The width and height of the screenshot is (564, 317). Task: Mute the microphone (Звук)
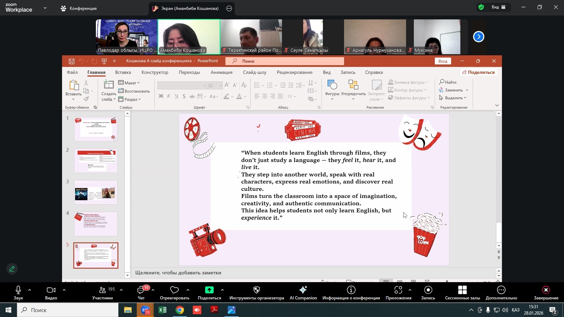(18, 290)
